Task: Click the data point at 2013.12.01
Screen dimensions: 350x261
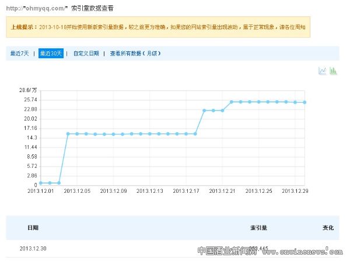Action: point(41,183)
